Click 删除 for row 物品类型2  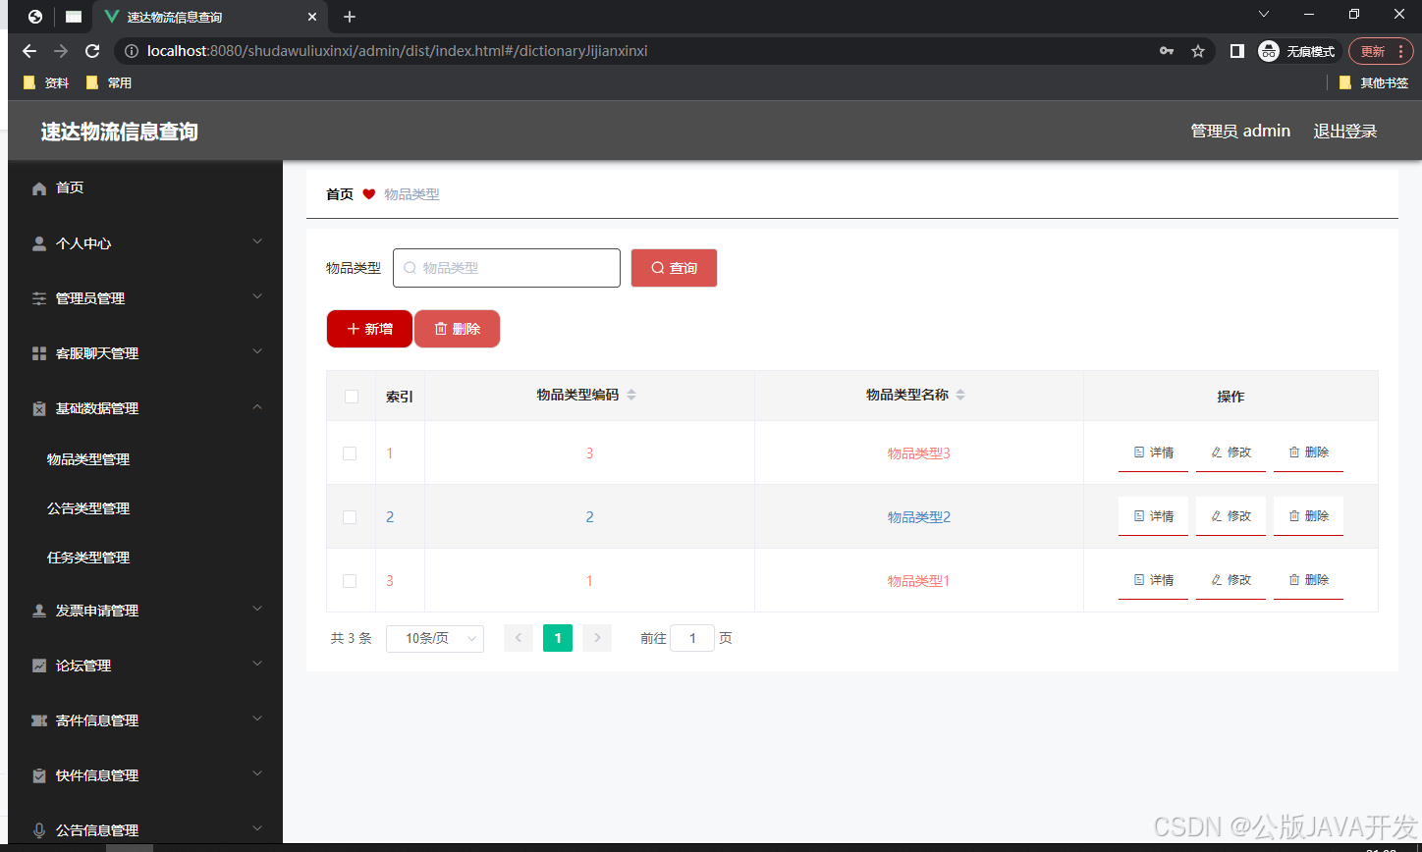[x=1308, y=516]
